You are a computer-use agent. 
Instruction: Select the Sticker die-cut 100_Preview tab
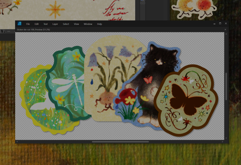[33, 29]
